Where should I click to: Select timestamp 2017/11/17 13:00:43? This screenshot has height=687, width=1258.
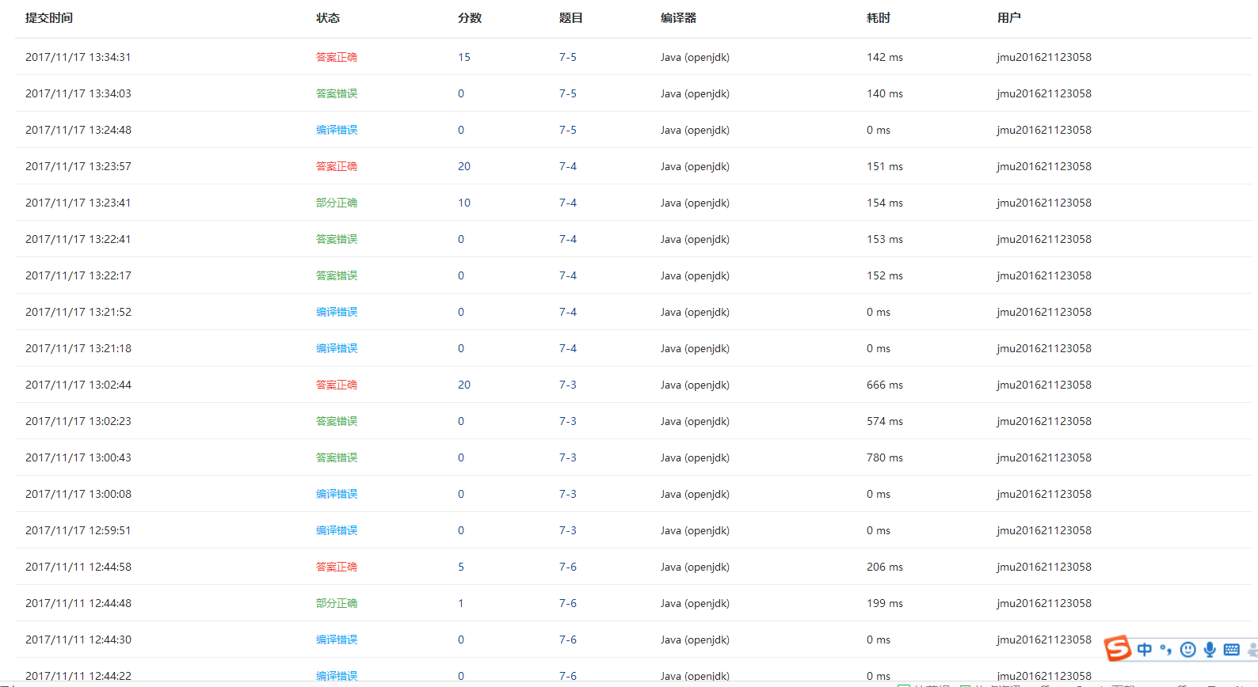(78, 457)
